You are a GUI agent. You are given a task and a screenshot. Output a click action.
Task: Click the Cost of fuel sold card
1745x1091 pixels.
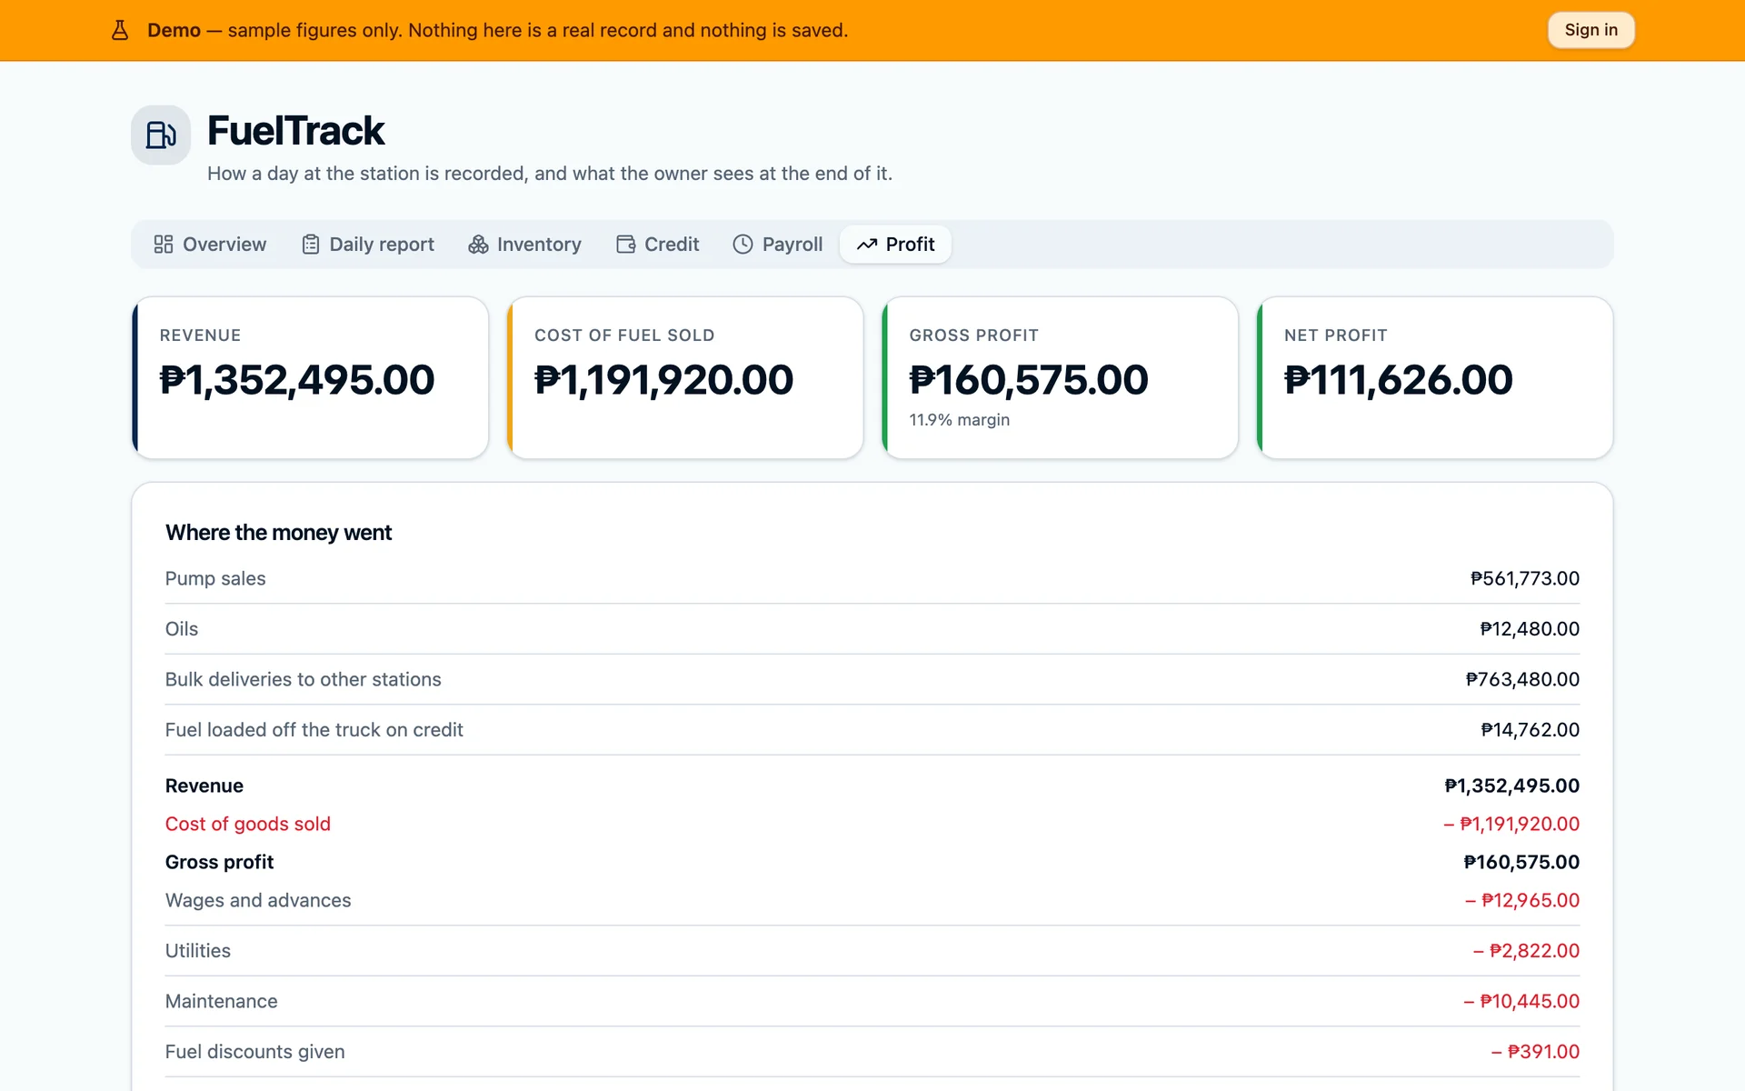point(685,377)
